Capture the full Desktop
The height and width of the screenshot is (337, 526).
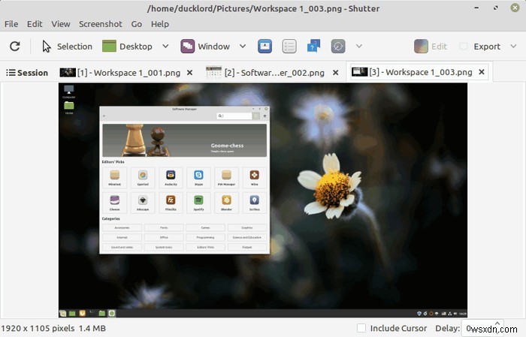coord(127,47)
